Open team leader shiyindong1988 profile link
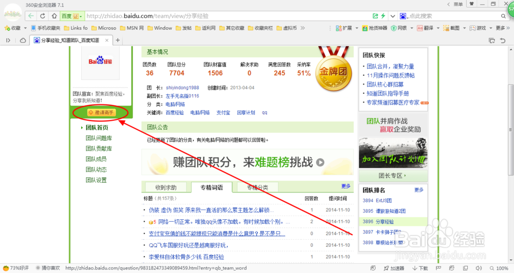 [182, 88]
